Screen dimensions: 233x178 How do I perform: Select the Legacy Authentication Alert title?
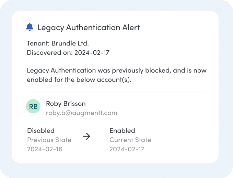tap(89, 28)
